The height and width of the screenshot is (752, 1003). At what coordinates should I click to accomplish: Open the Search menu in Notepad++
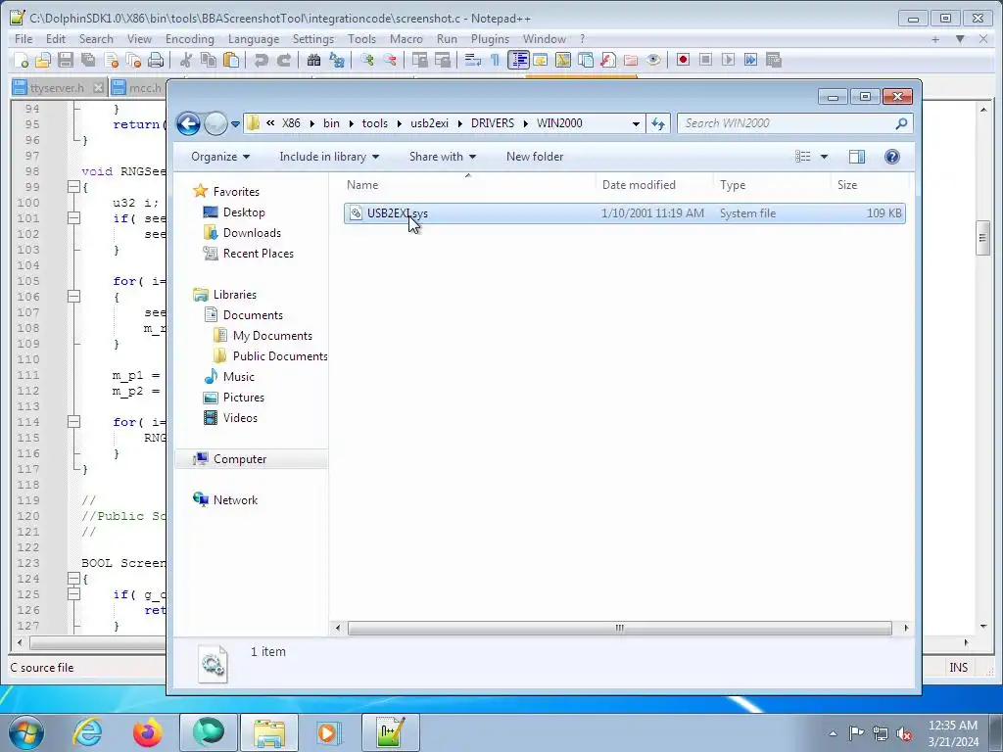(x=96, y=39)
